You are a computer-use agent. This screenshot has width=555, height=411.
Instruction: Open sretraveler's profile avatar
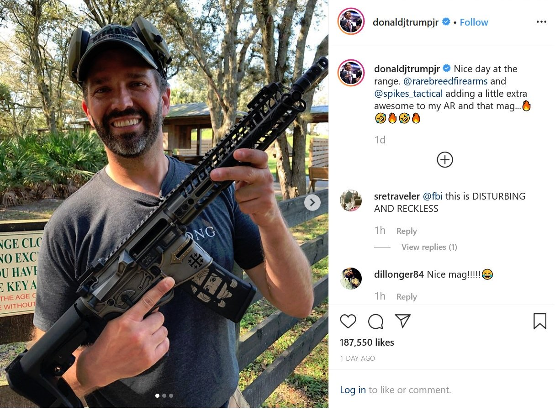(x=351, y=200)
